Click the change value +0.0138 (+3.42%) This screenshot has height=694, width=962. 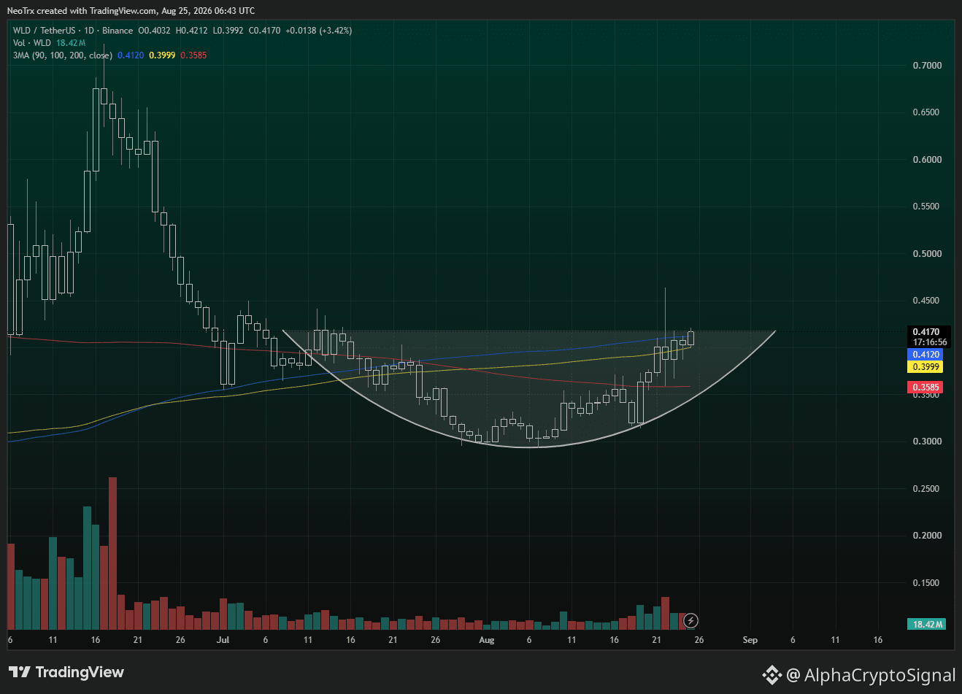[318, 31]
